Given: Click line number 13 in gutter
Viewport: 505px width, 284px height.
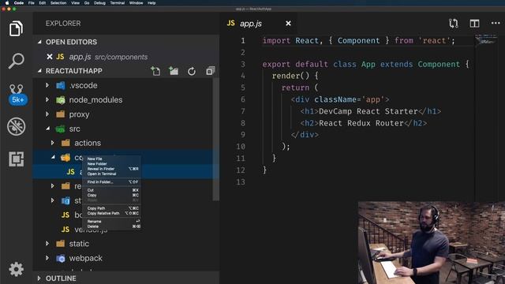Looking at the screenshot, I should click(x=241, y=182).
